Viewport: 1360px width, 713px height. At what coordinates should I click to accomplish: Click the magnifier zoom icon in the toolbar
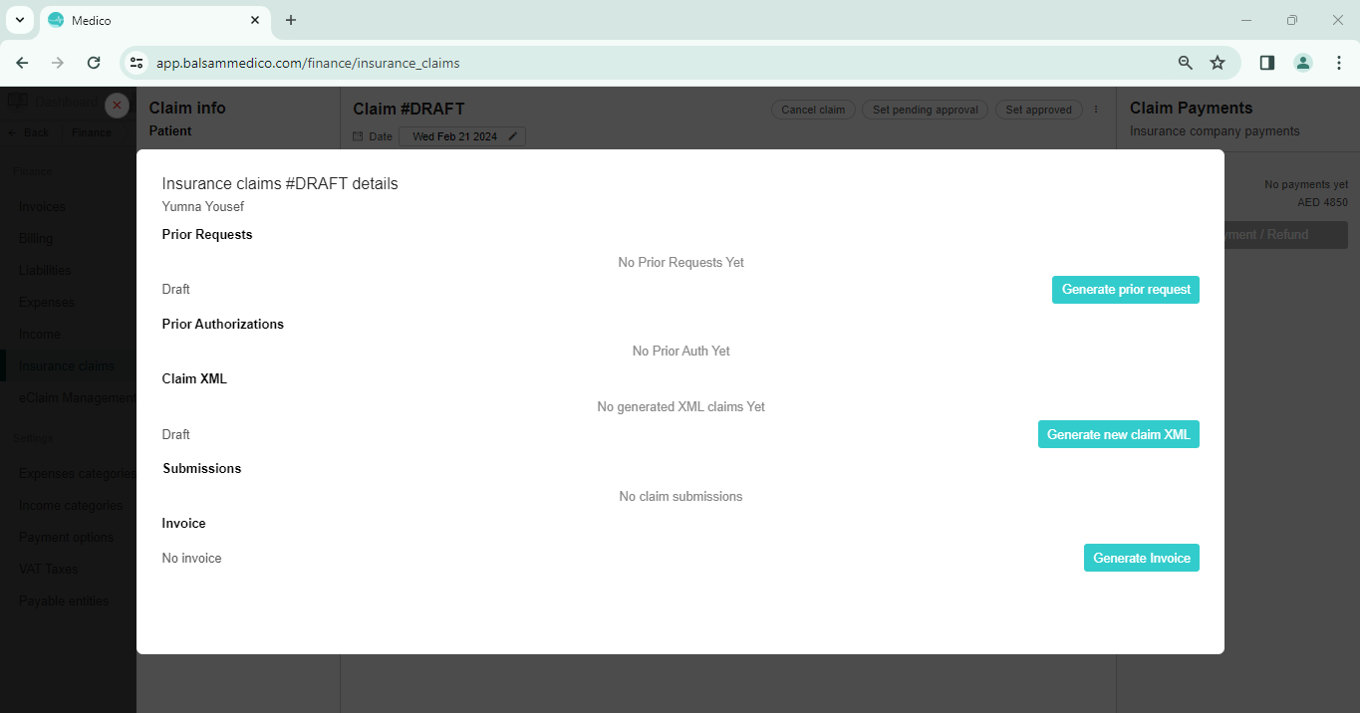[x=1185, y=62]
